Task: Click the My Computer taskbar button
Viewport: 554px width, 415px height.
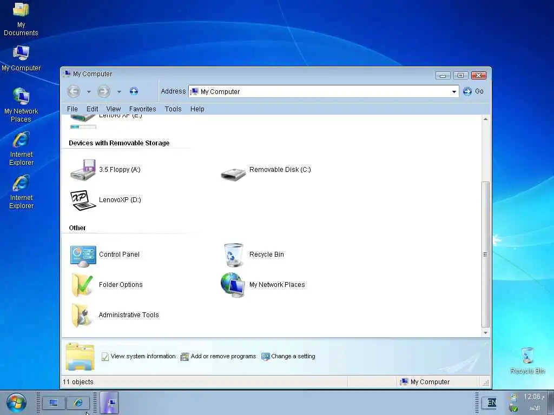Action: click(x=109, y=403)
